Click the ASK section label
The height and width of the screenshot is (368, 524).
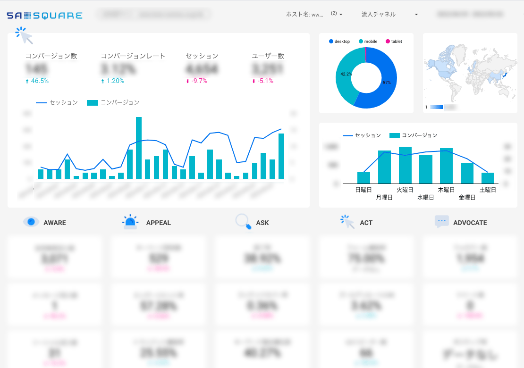coord(262,223)
